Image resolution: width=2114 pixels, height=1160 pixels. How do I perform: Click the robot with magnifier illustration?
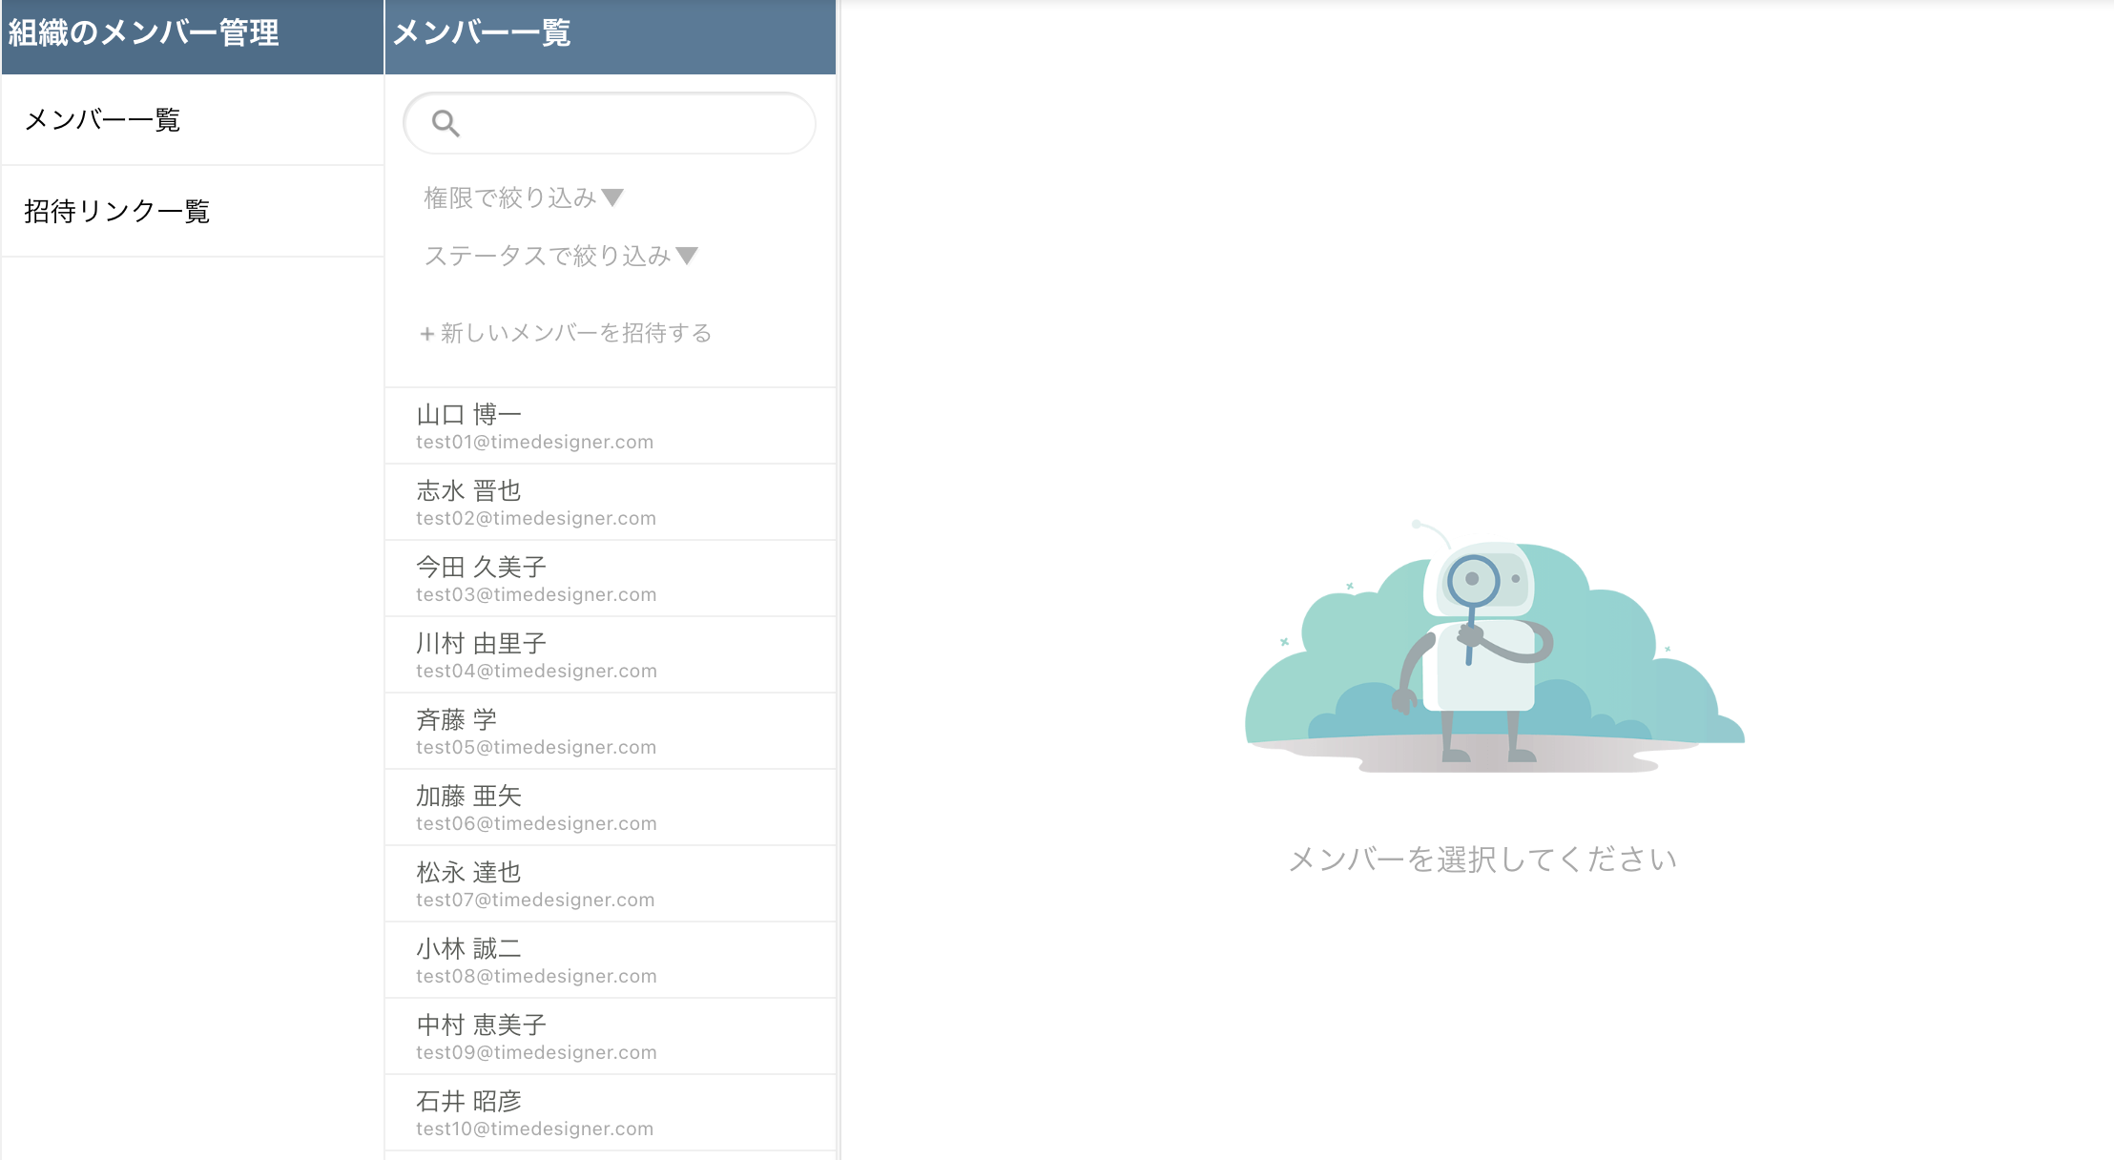point(1488,649)
